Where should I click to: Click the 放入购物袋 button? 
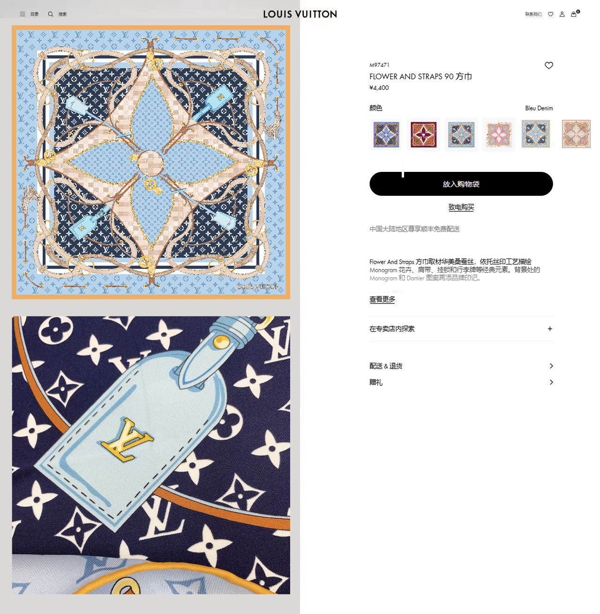(x=461, y=184)
